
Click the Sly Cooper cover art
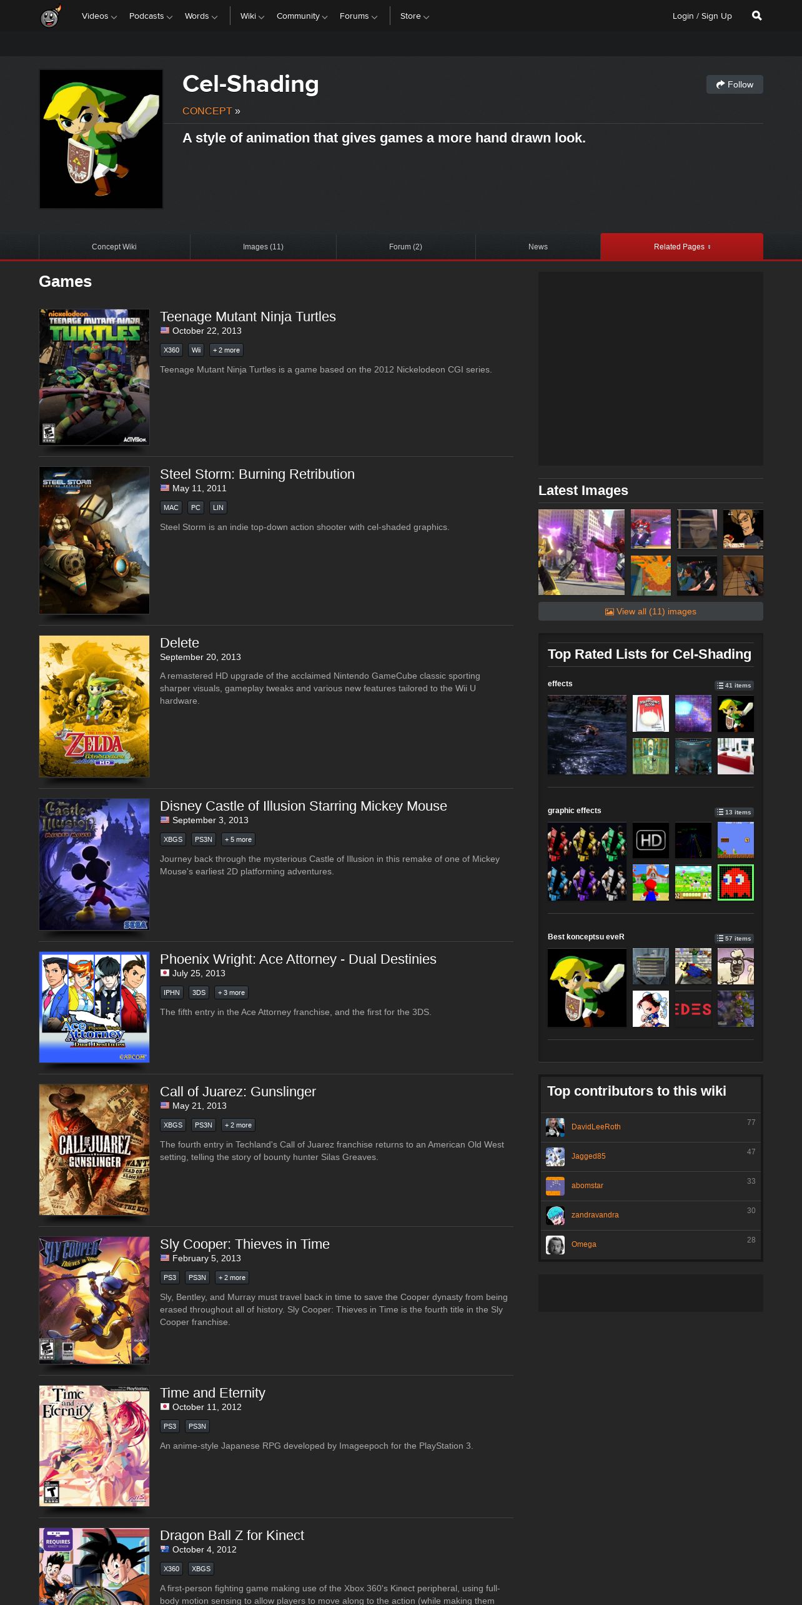click(x=94, y=1300)
